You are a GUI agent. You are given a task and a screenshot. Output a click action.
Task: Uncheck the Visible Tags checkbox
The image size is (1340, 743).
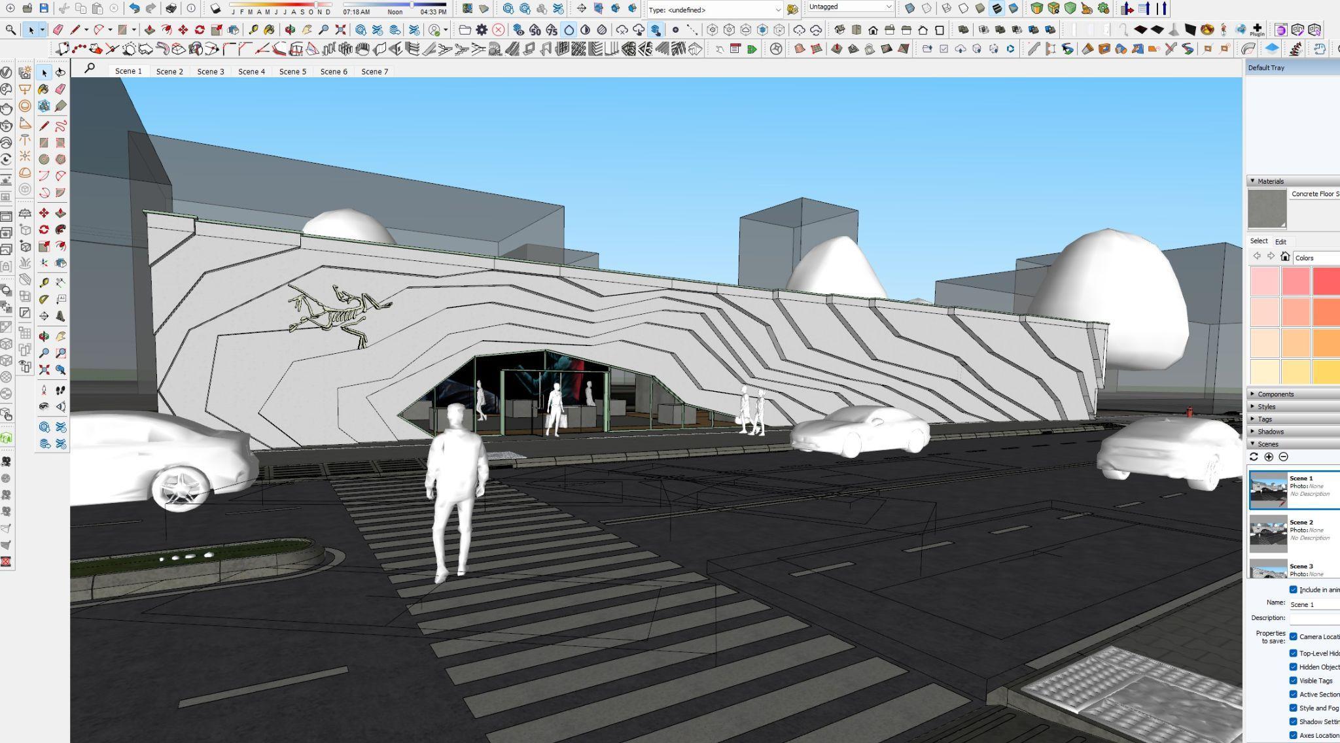click(x=1293, y=680)
